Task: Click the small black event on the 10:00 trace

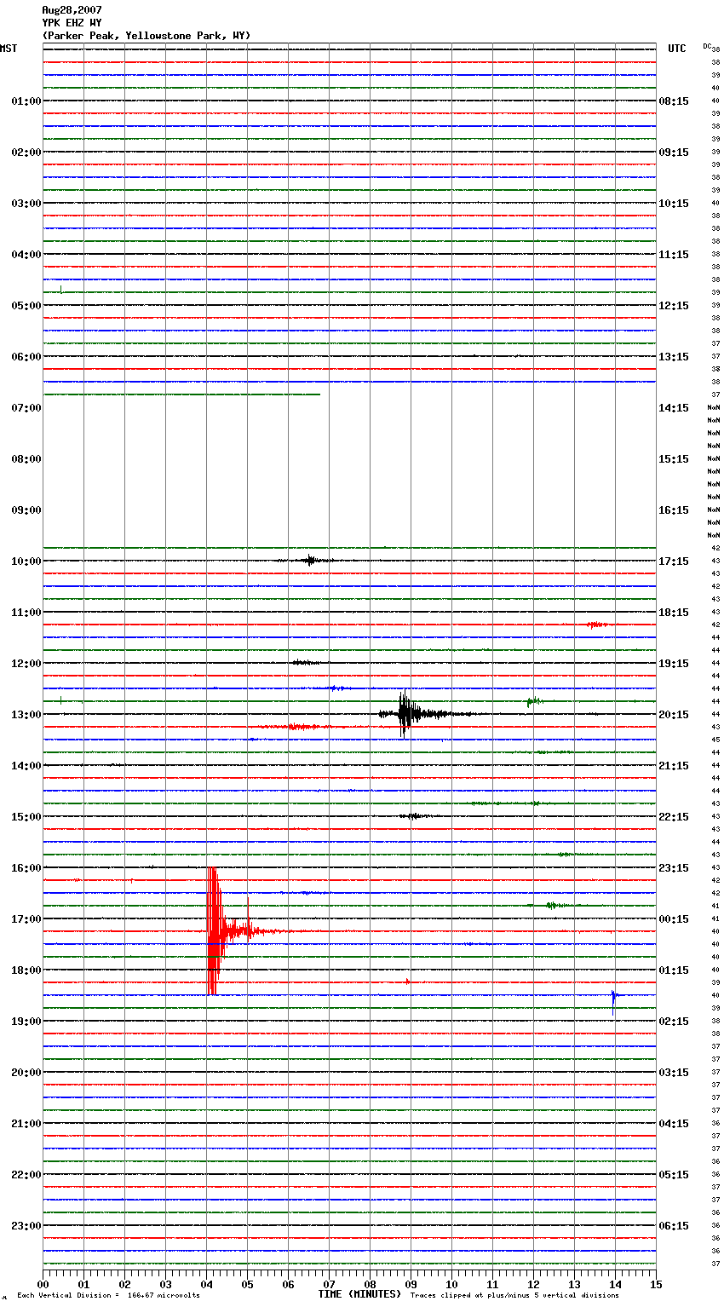Action: point(310,561)
